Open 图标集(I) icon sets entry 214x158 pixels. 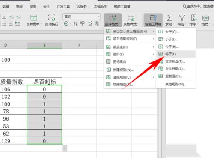click(130, 62)
